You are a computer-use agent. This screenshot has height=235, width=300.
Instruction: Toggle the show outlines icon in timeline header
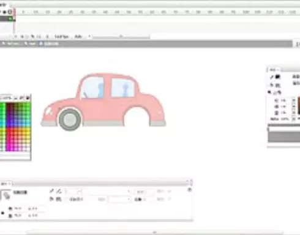tap(10, 12)
